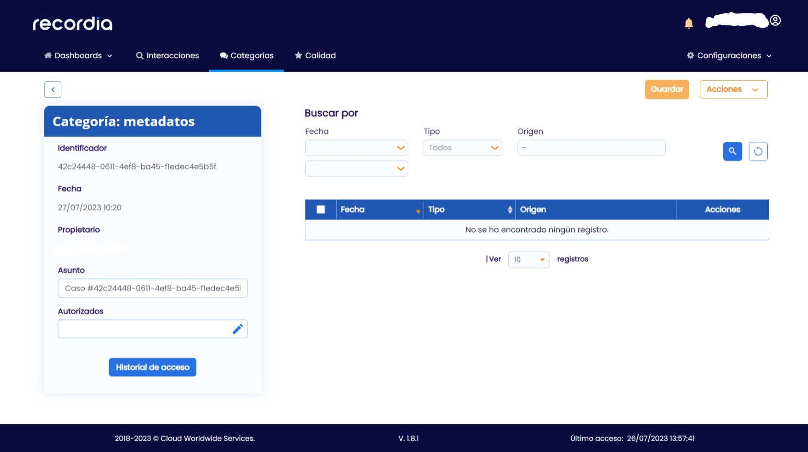The image size is (808, 452).
Task: Click the 'No se ha encontrado ningún registro' message
Action: click(x=537, y=230)
